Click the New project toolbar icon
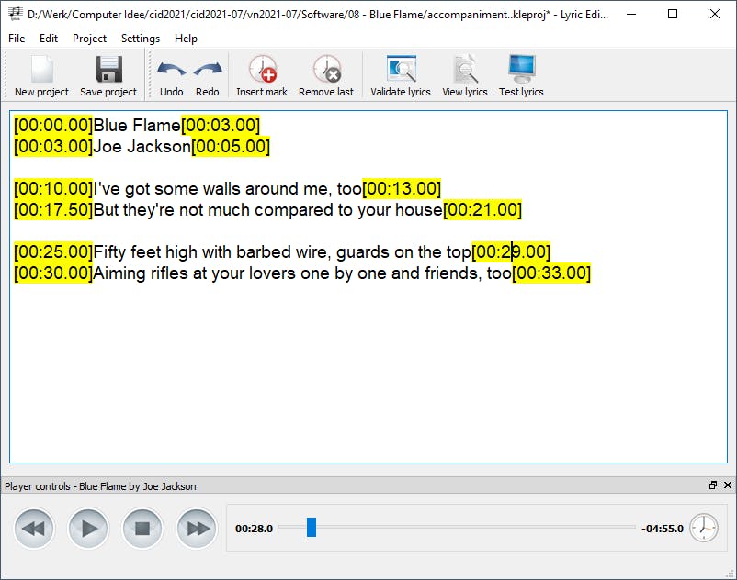Viewport: 737px width, 580px height. click(42, 75)
